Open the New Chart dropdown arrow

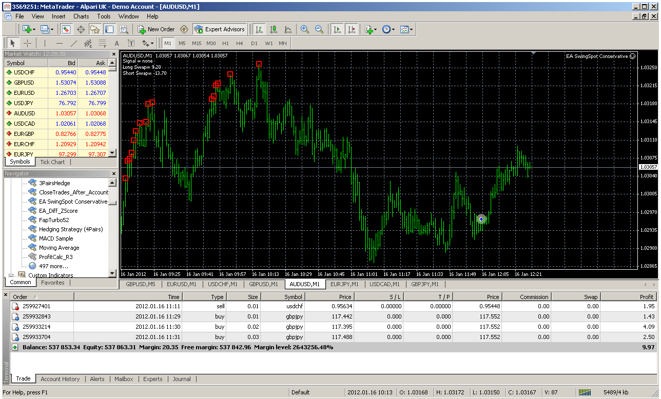(x=34, y=29)
